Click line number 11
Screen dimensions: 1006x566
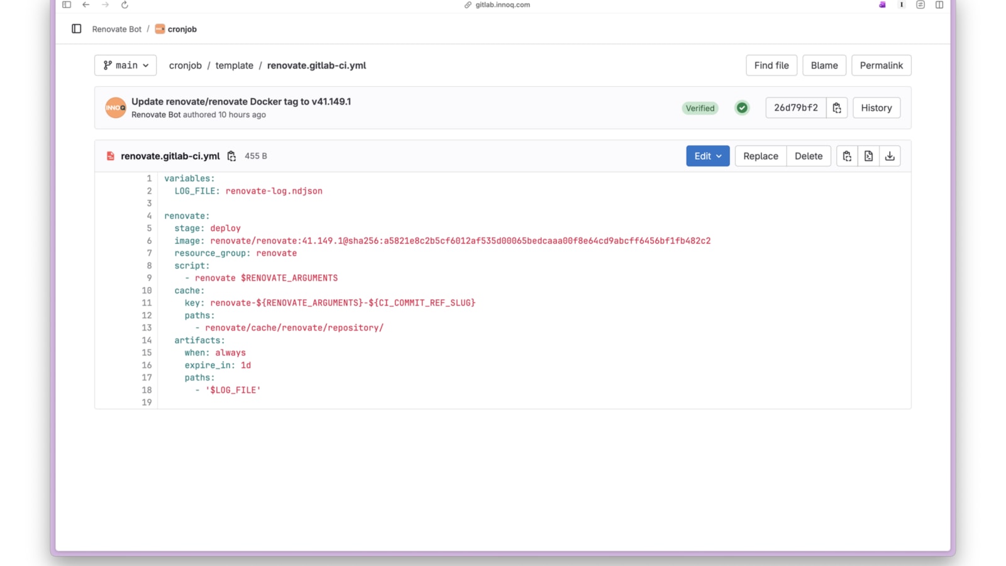[x=146, y=303]
